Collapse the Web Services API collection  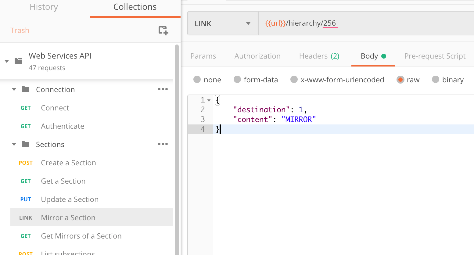(x=7, y=61)
